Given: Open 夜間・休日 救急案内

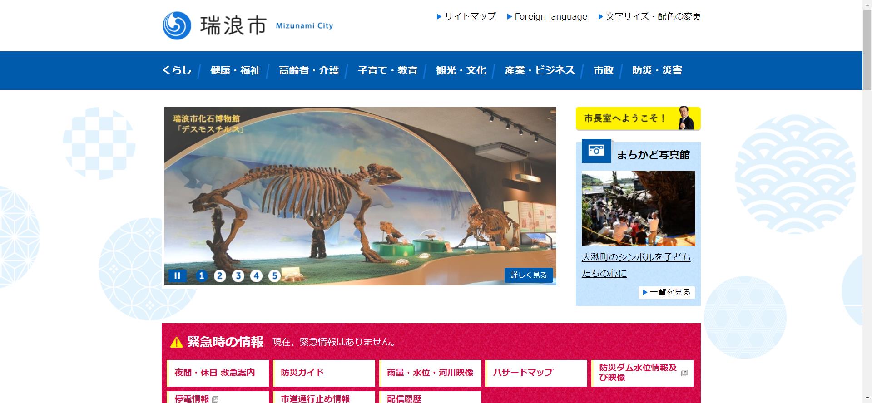Looking at the screenshot, I should point(218,373).
